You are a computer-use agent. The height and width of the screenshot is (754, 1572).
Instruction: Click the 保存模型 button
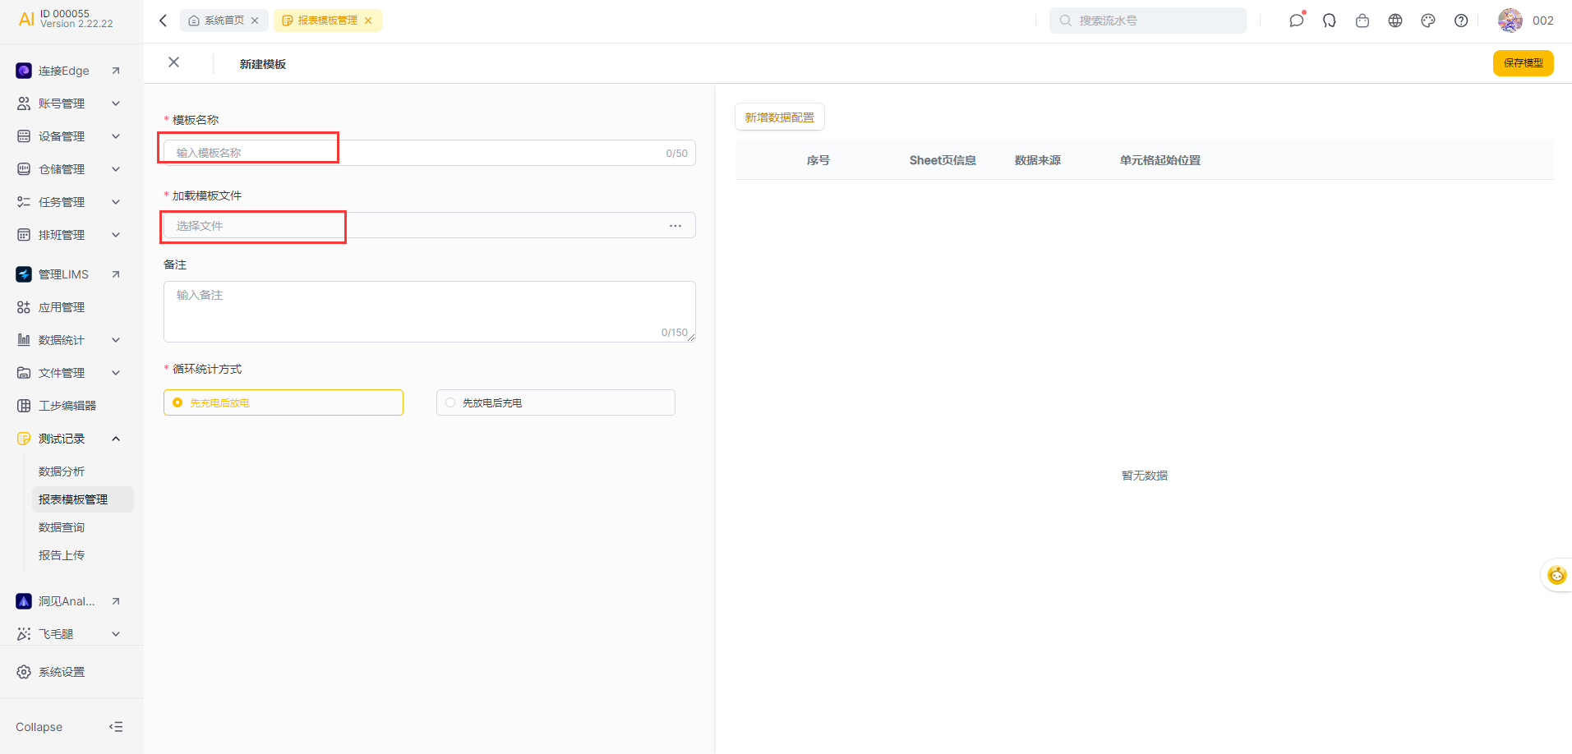click(x=1523, y=62)
